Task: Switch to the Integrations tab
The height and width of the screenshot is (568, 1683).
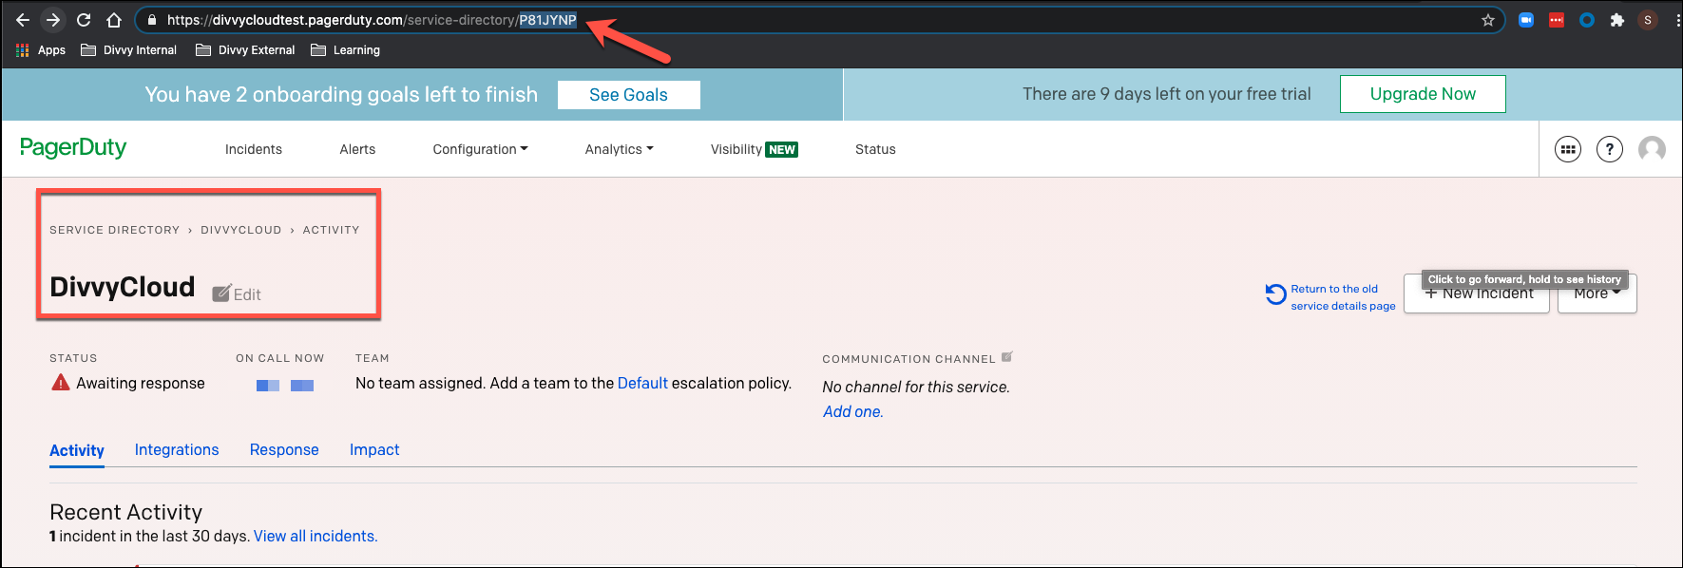Action: pos(177,449)
